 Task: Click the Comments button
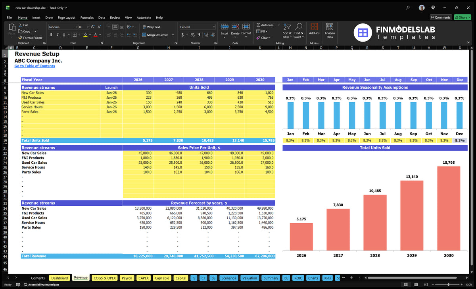(441, 17)
